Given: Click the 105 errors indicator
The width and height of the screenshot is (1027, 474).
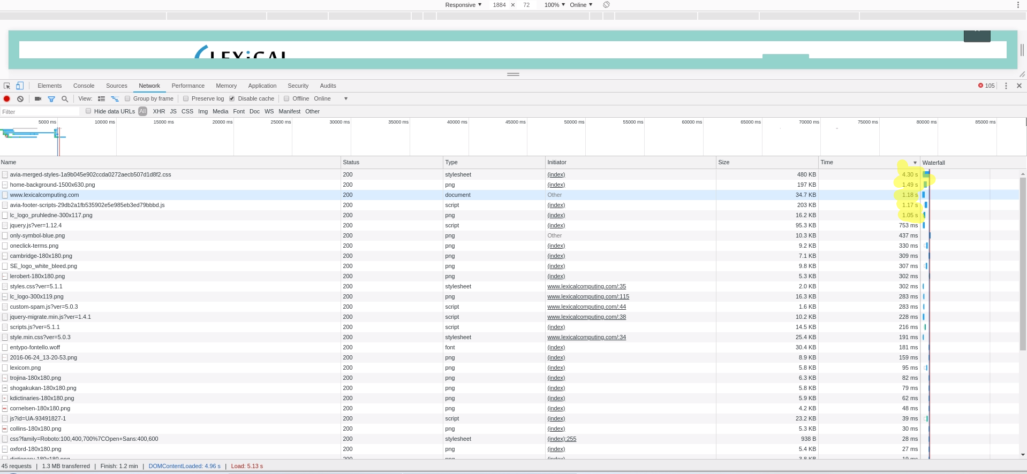Looking at the screenshot, I should tap(986, 86).
